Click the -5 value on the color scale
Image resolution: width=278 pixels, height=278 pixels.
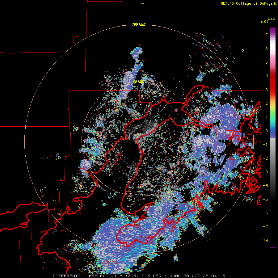click(x=265, y=200)
